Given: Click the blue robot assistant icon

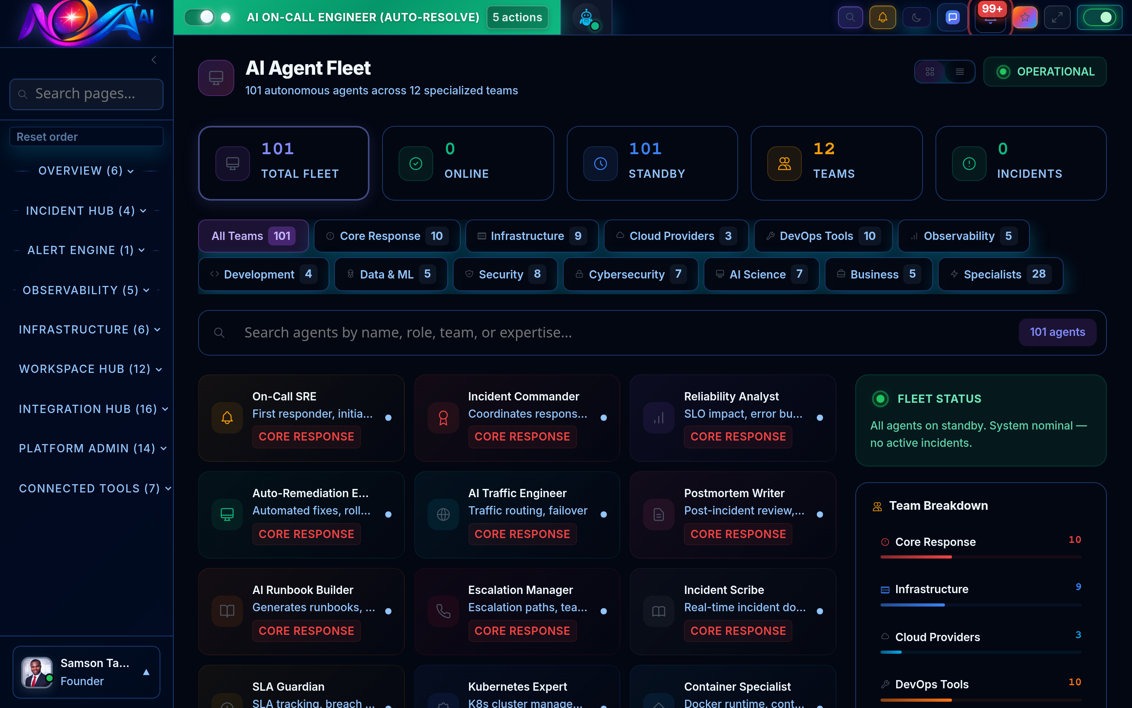Looking at the screenshot, I should tap(586, 17).
